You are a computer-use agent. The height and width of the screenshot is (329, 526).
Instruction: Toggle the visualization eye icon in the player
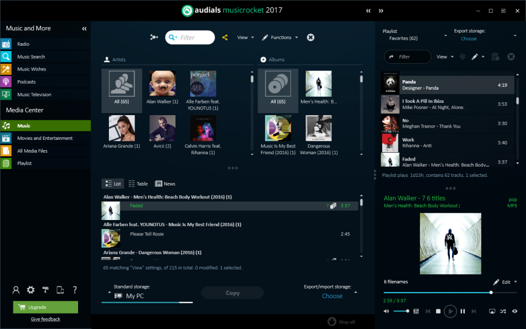click(x=514, y=311)
